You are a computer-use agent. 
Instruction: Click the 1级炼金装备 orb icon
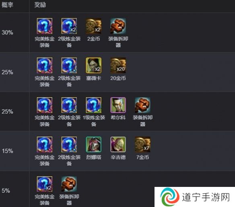[93, 105]
